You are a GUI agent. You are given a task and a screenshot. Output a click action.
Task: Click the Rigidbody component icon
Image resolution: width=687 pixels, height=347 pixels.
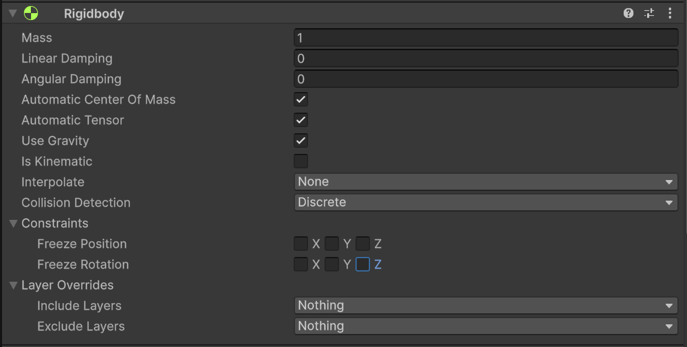click(31, 13)
